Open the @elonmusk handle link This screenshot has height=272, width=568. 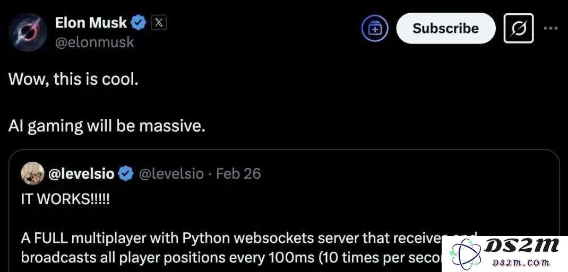94,42
